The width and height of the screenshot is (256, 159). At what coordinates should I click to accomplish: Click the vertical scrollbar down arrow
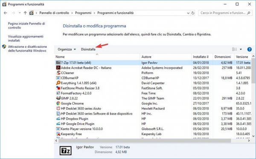point(253,136)
